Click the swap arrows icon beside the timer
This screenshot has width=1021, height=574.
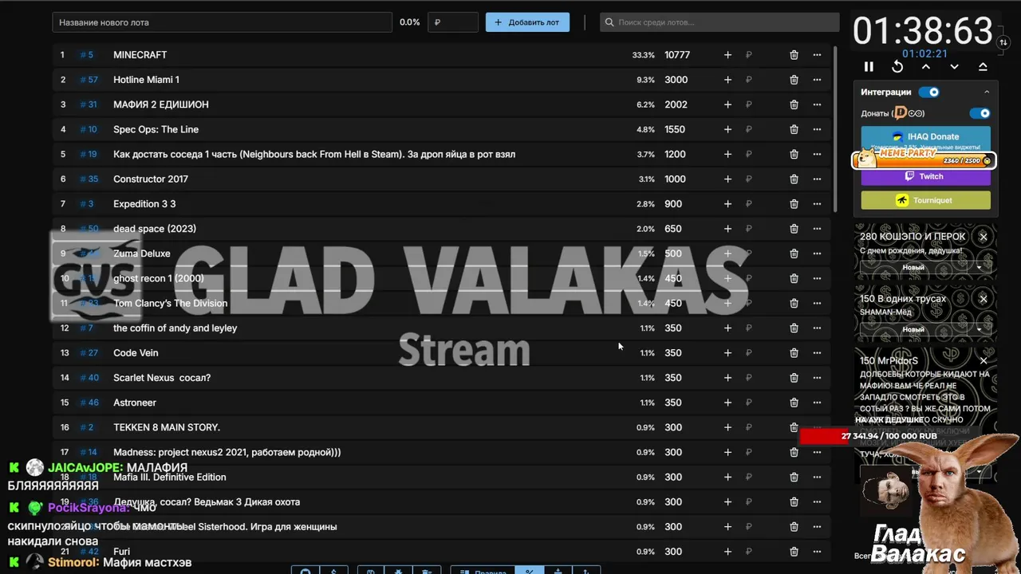click(x=1003, y=42)
